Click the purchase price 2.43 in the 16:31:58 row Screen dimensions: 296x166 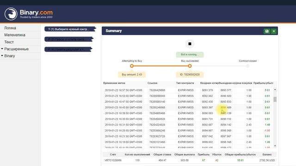pyautogui.click(x=249, y=125)
